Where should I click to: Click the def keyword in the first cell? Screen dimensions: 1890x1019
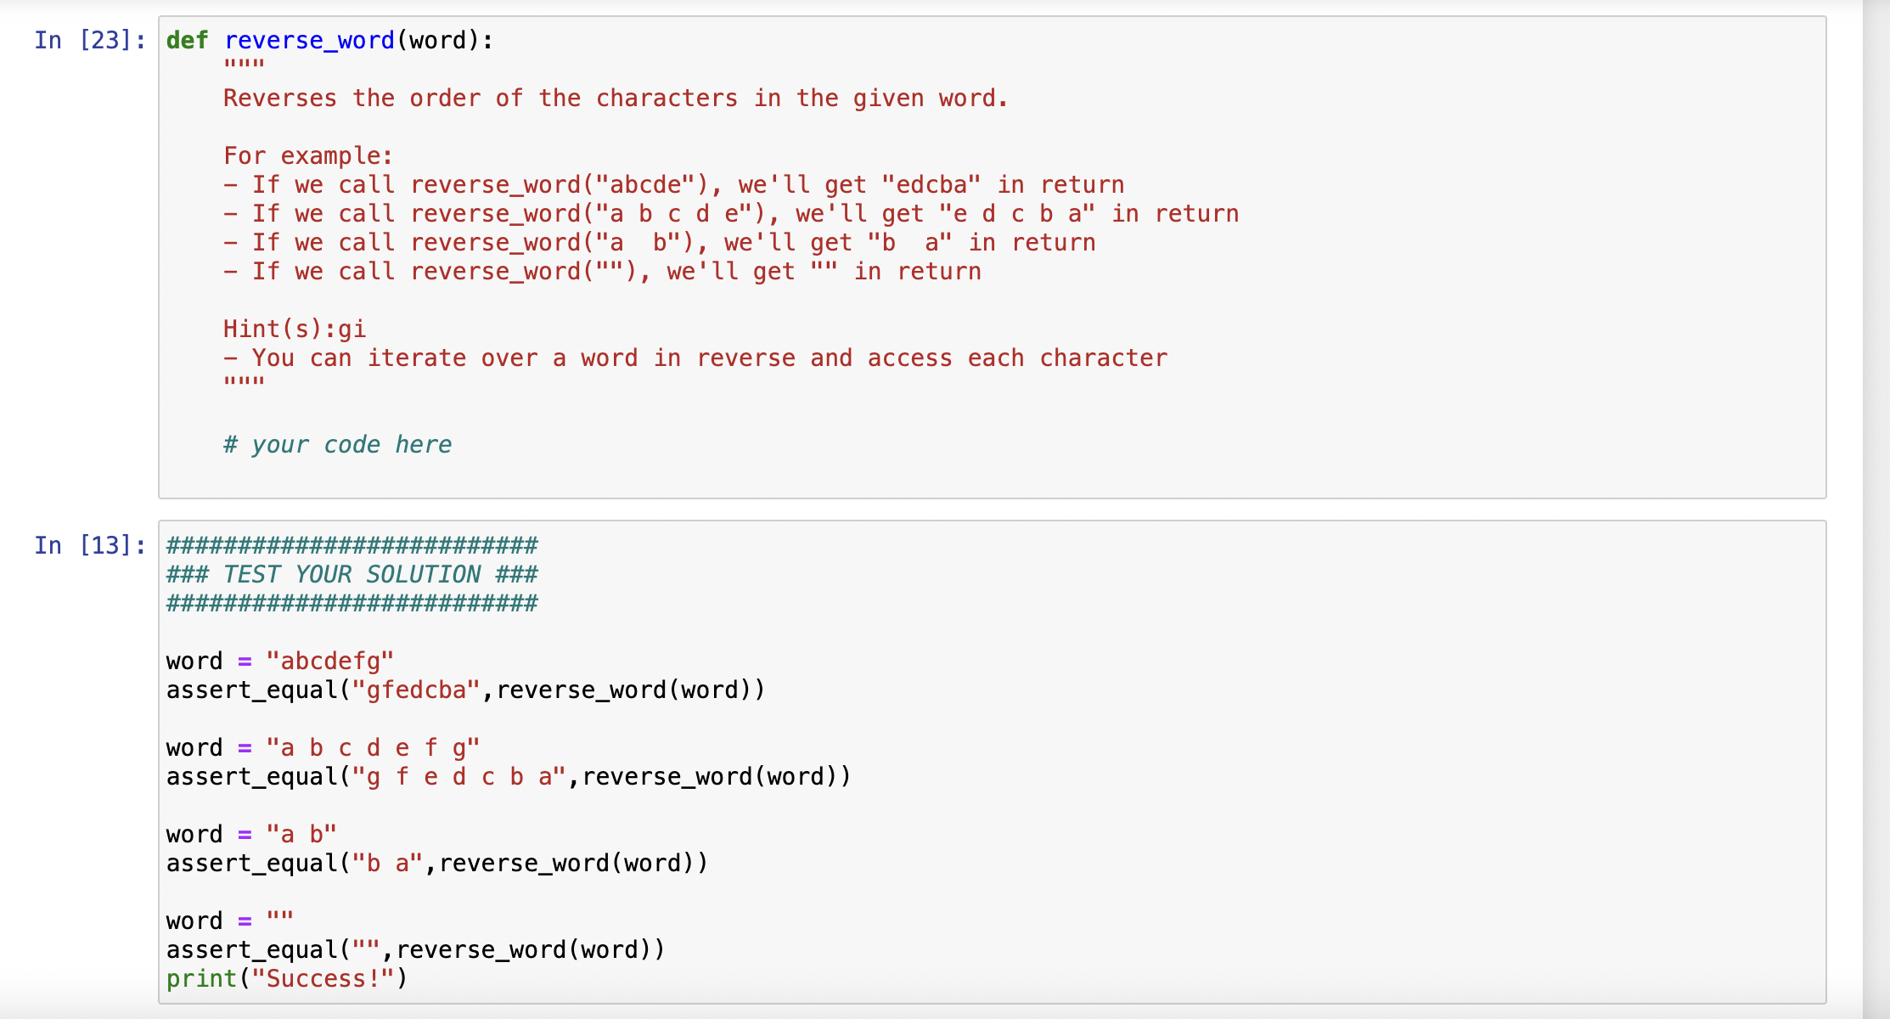click(188, 40)
